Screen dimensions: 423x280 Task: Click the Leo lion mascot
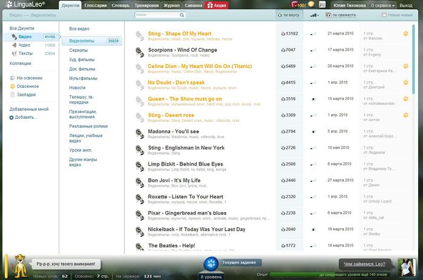pyautogui.click(x=19, y=265)
